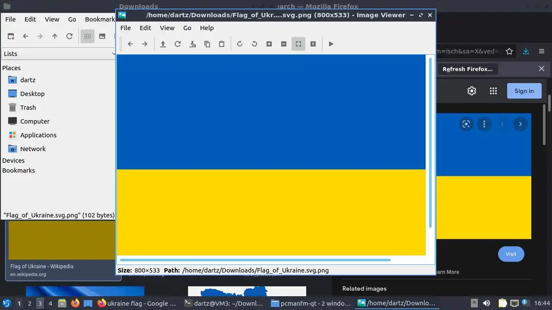Viewport: 552px width, 310px height.
Task: Copy image to clipboard icon
Action: click(207, 44)
